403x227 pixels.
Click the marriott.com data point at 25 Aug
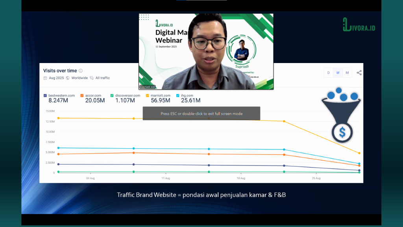(284, 121)
